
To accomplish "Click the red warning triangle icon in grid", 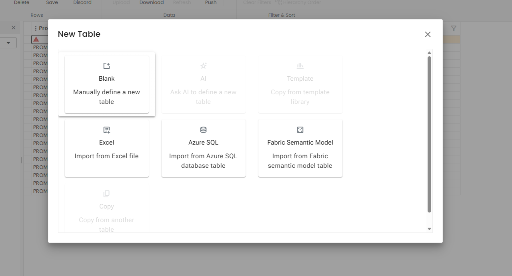I will [x=36, y=39].
